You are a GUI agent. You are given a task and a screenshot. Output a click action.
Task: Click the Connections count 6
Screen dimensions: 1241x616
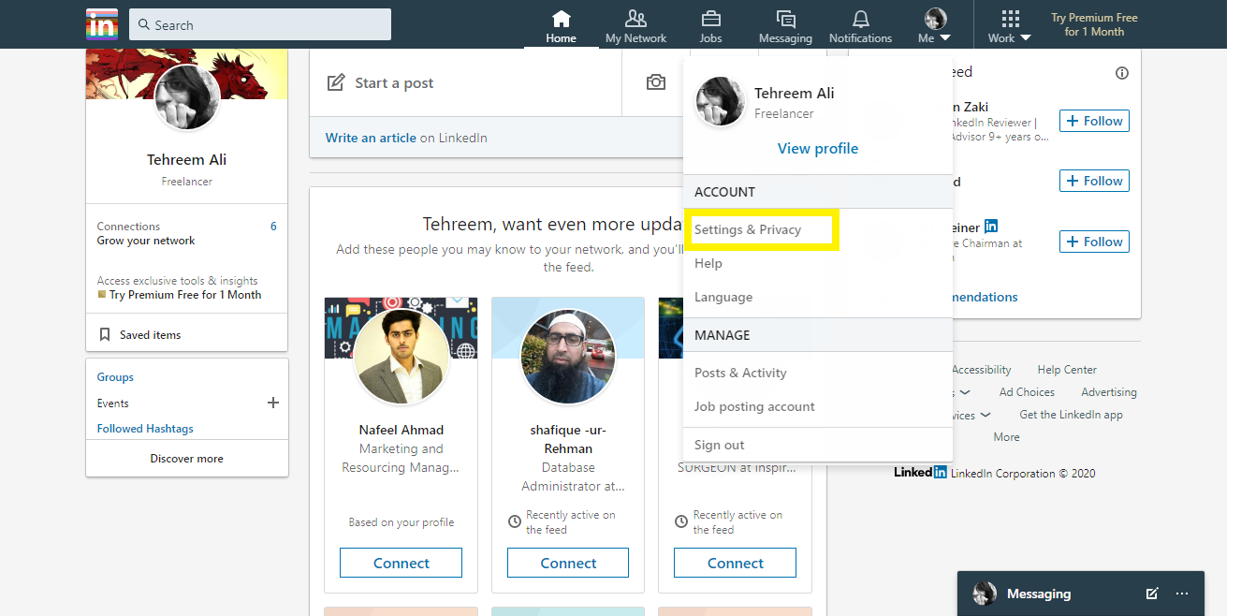273,227
